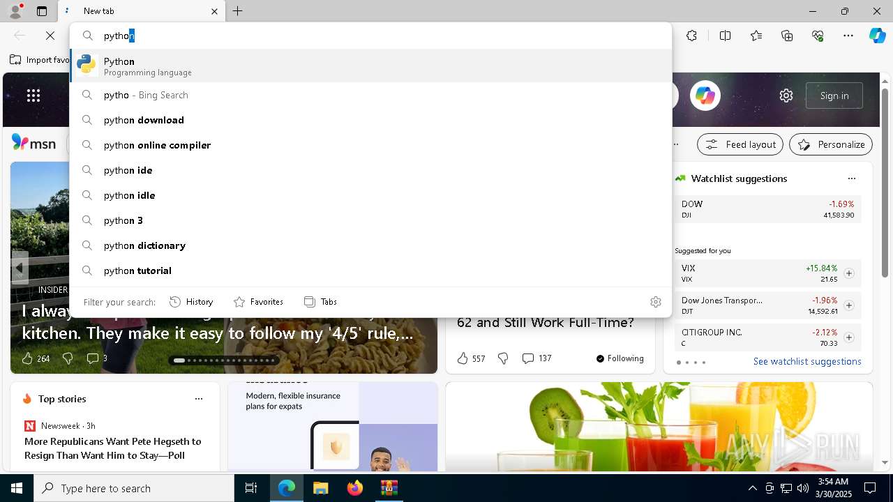Open Top stories more options
Viewport: 893px width, 502px height.
[199, 399]
